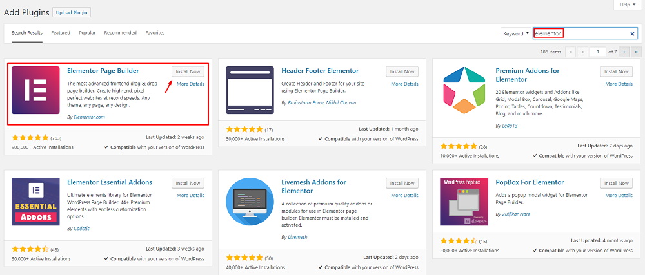Go to the next page of results

(x=624, y=52)
